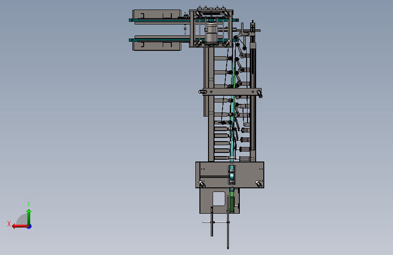Screen dimensions: 393x255
Task: Click the red X axis arrow of the triad
Action: 20,226
